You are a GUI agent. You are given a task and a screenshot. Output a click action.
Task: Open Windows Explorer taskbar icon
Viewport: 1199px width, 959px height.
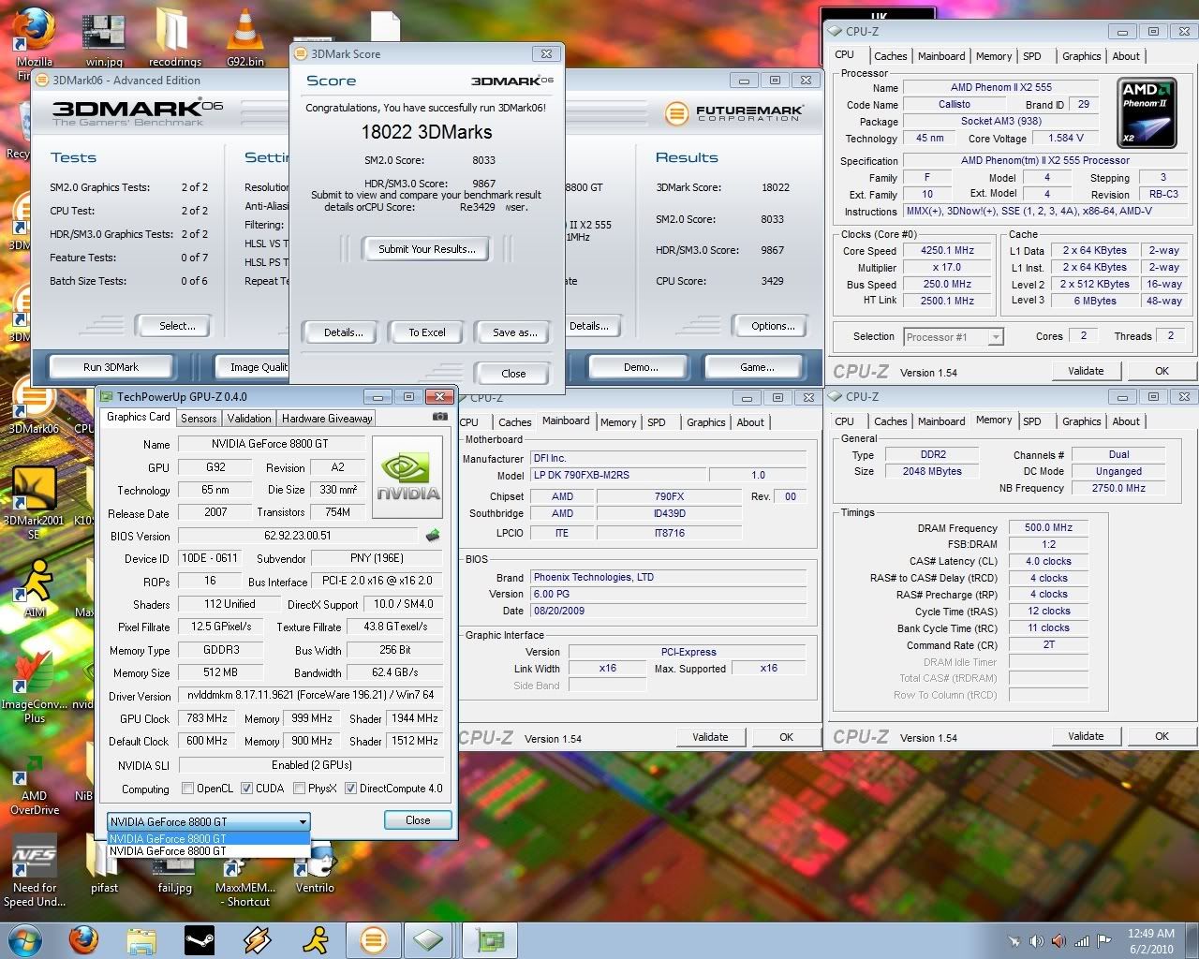[x=141, y=939]
